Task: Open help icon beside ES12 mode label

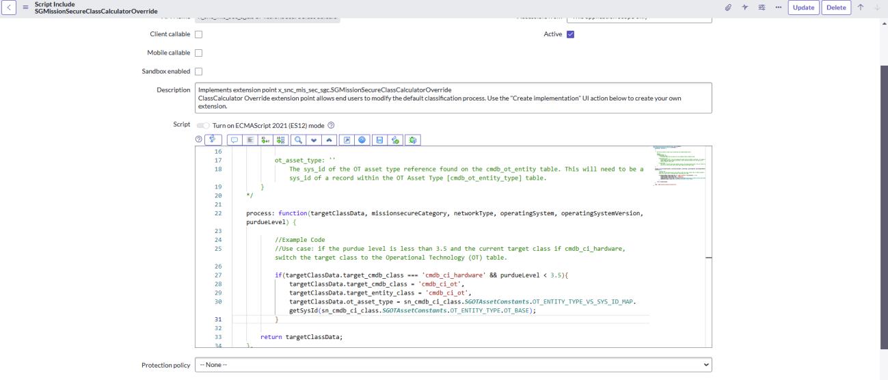Action: point(331,125)
